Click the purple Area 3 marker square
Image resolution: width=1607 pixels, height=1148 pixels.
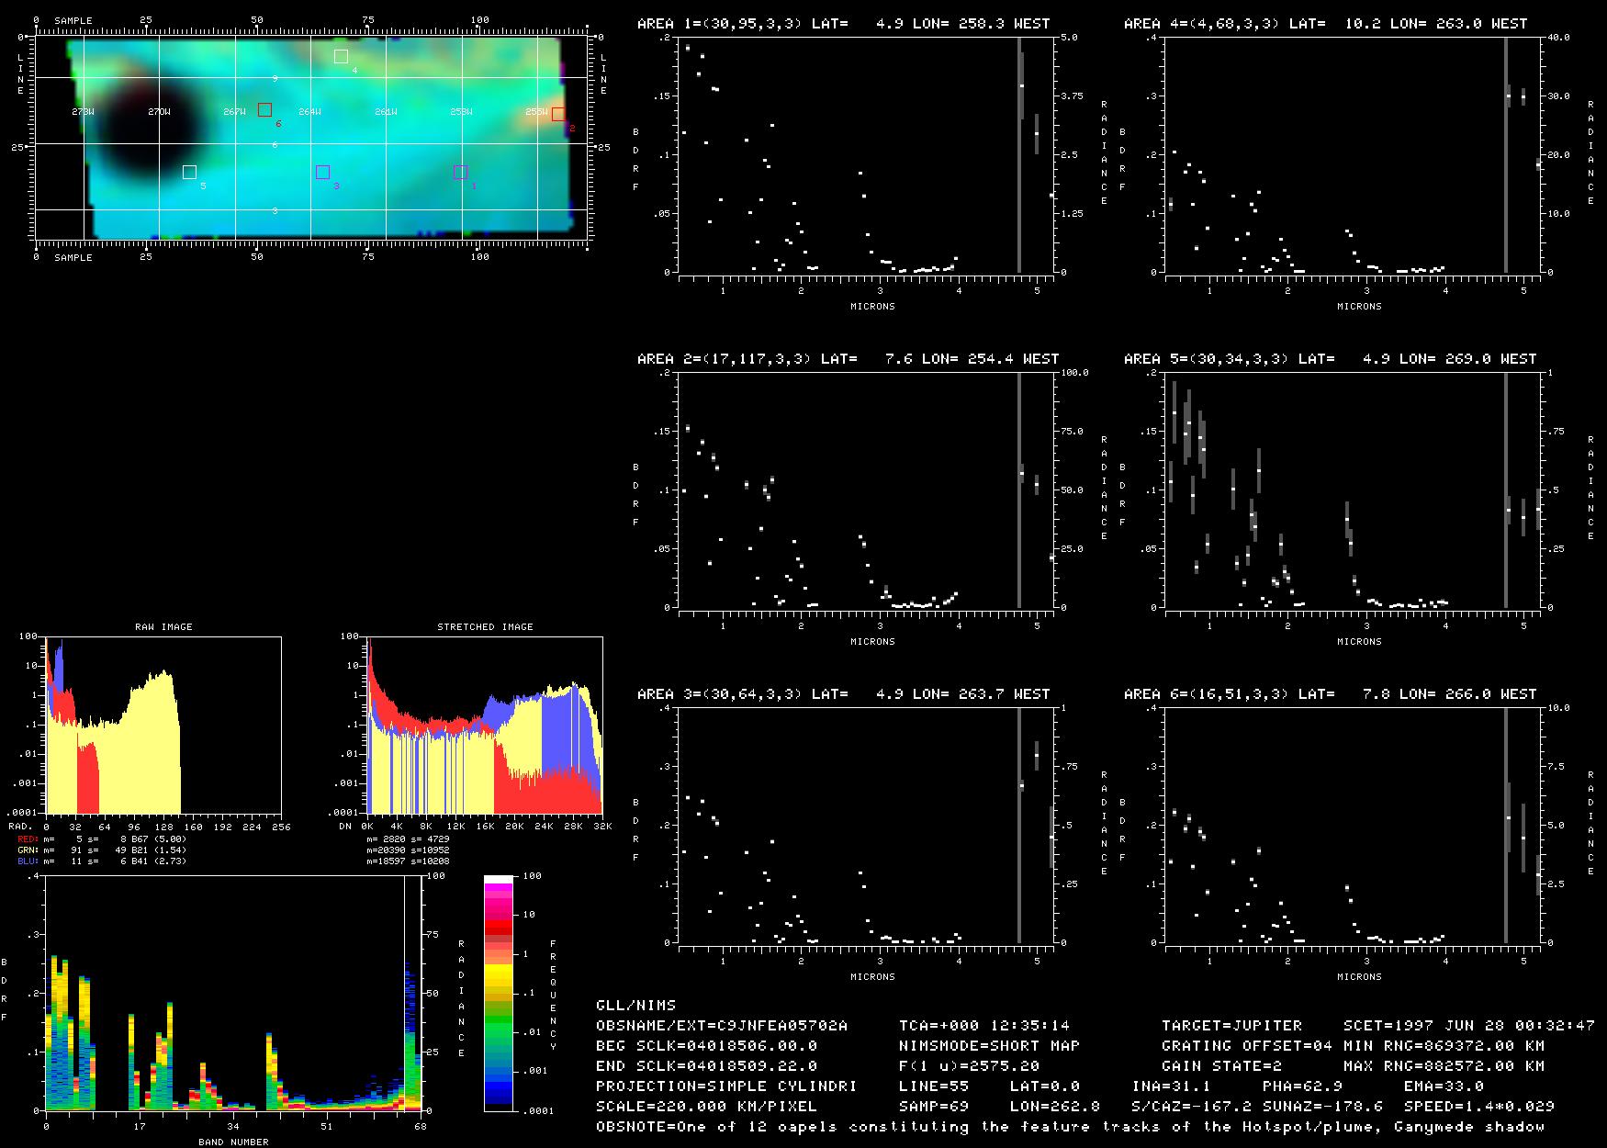(322, 172)
